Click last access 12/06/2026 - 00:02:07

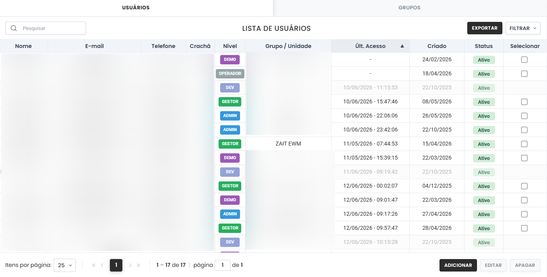370,186
